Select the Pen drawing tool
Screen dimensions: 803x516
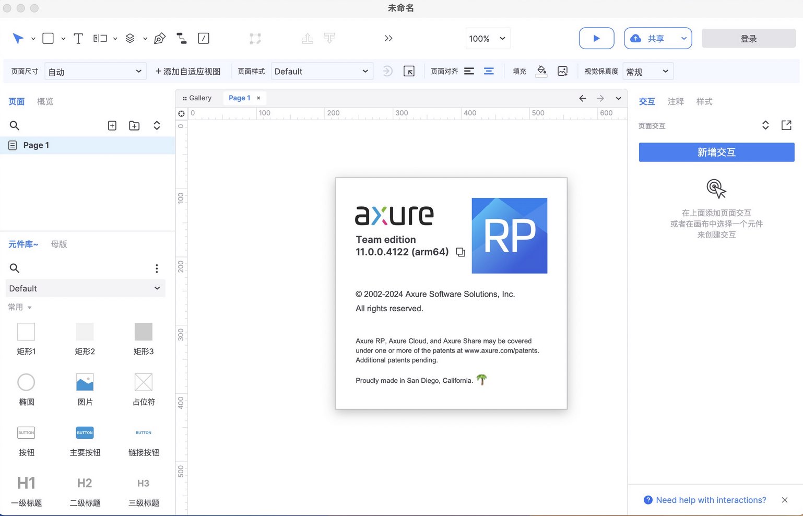click(160, 38)
